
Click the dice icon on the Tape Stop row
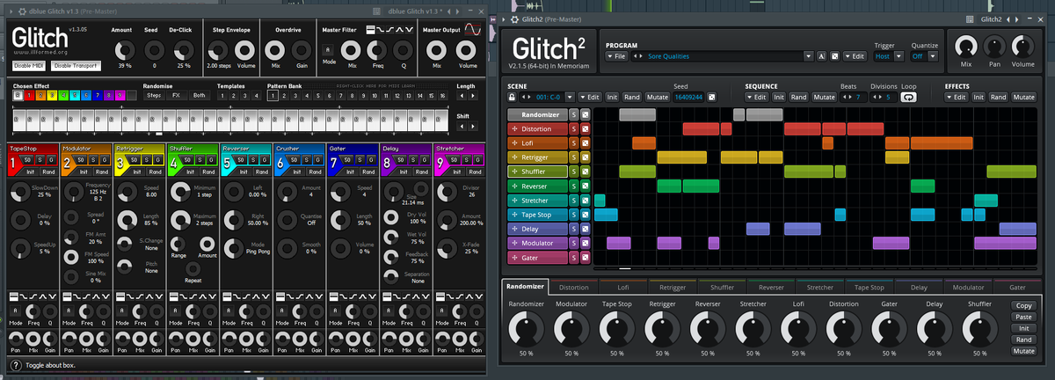click(x=586, y=215)
